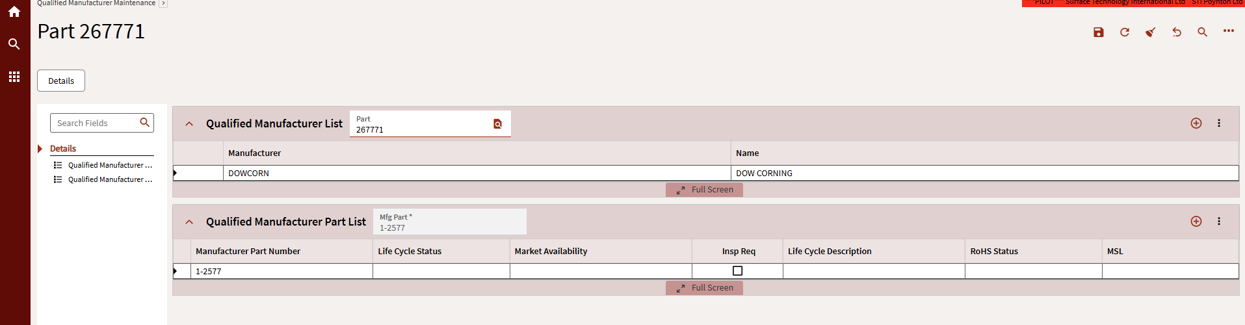1245x325 pixels.
Task: Click the Refresh icon in toolbar
Action: click(x=1125, y=32)
